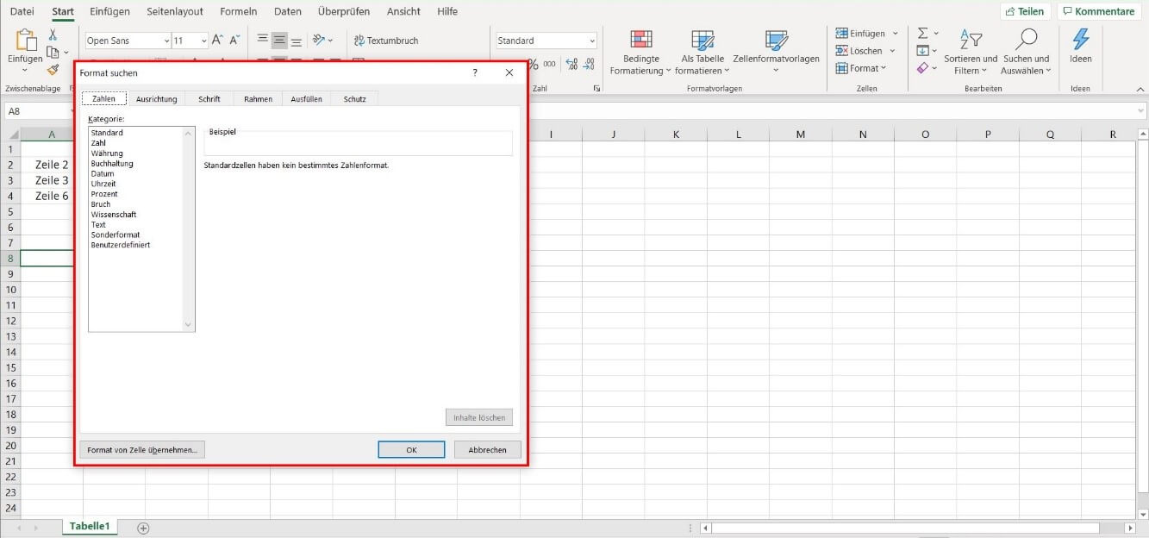The width and height of the screenshot is (1149, 538).
Task: Open the Zahl group dialog launcher
Action: click(596, 89)
